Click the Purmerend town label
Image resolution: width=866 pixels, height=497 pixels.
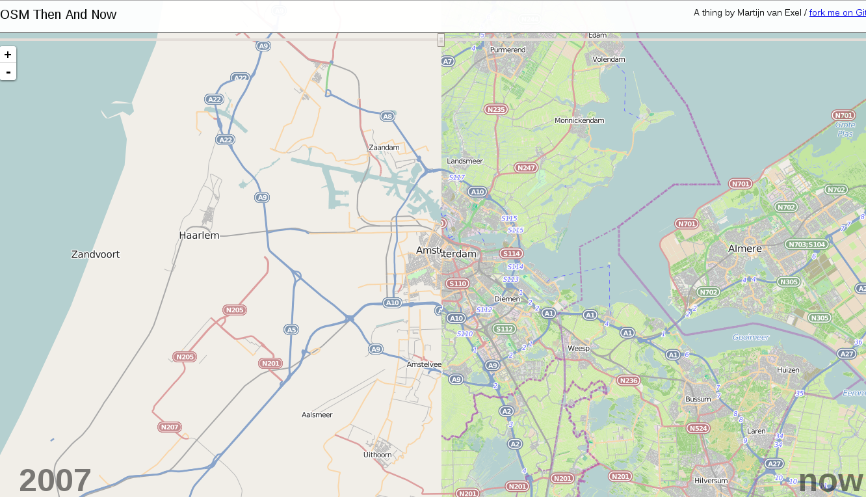click(x=508, y=49)
